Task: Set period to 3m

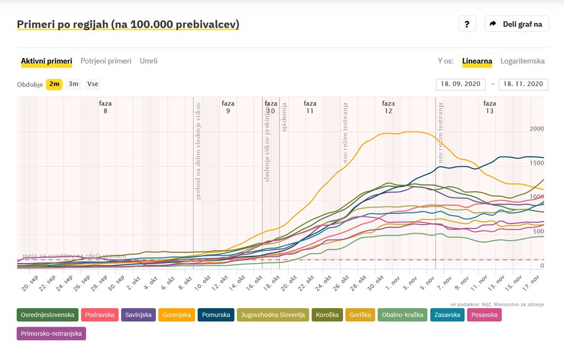Action: point(73,84)
